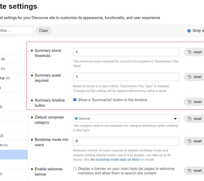204x181 pixels.
Task: Clear the settings filter
Action: (44, 31)
